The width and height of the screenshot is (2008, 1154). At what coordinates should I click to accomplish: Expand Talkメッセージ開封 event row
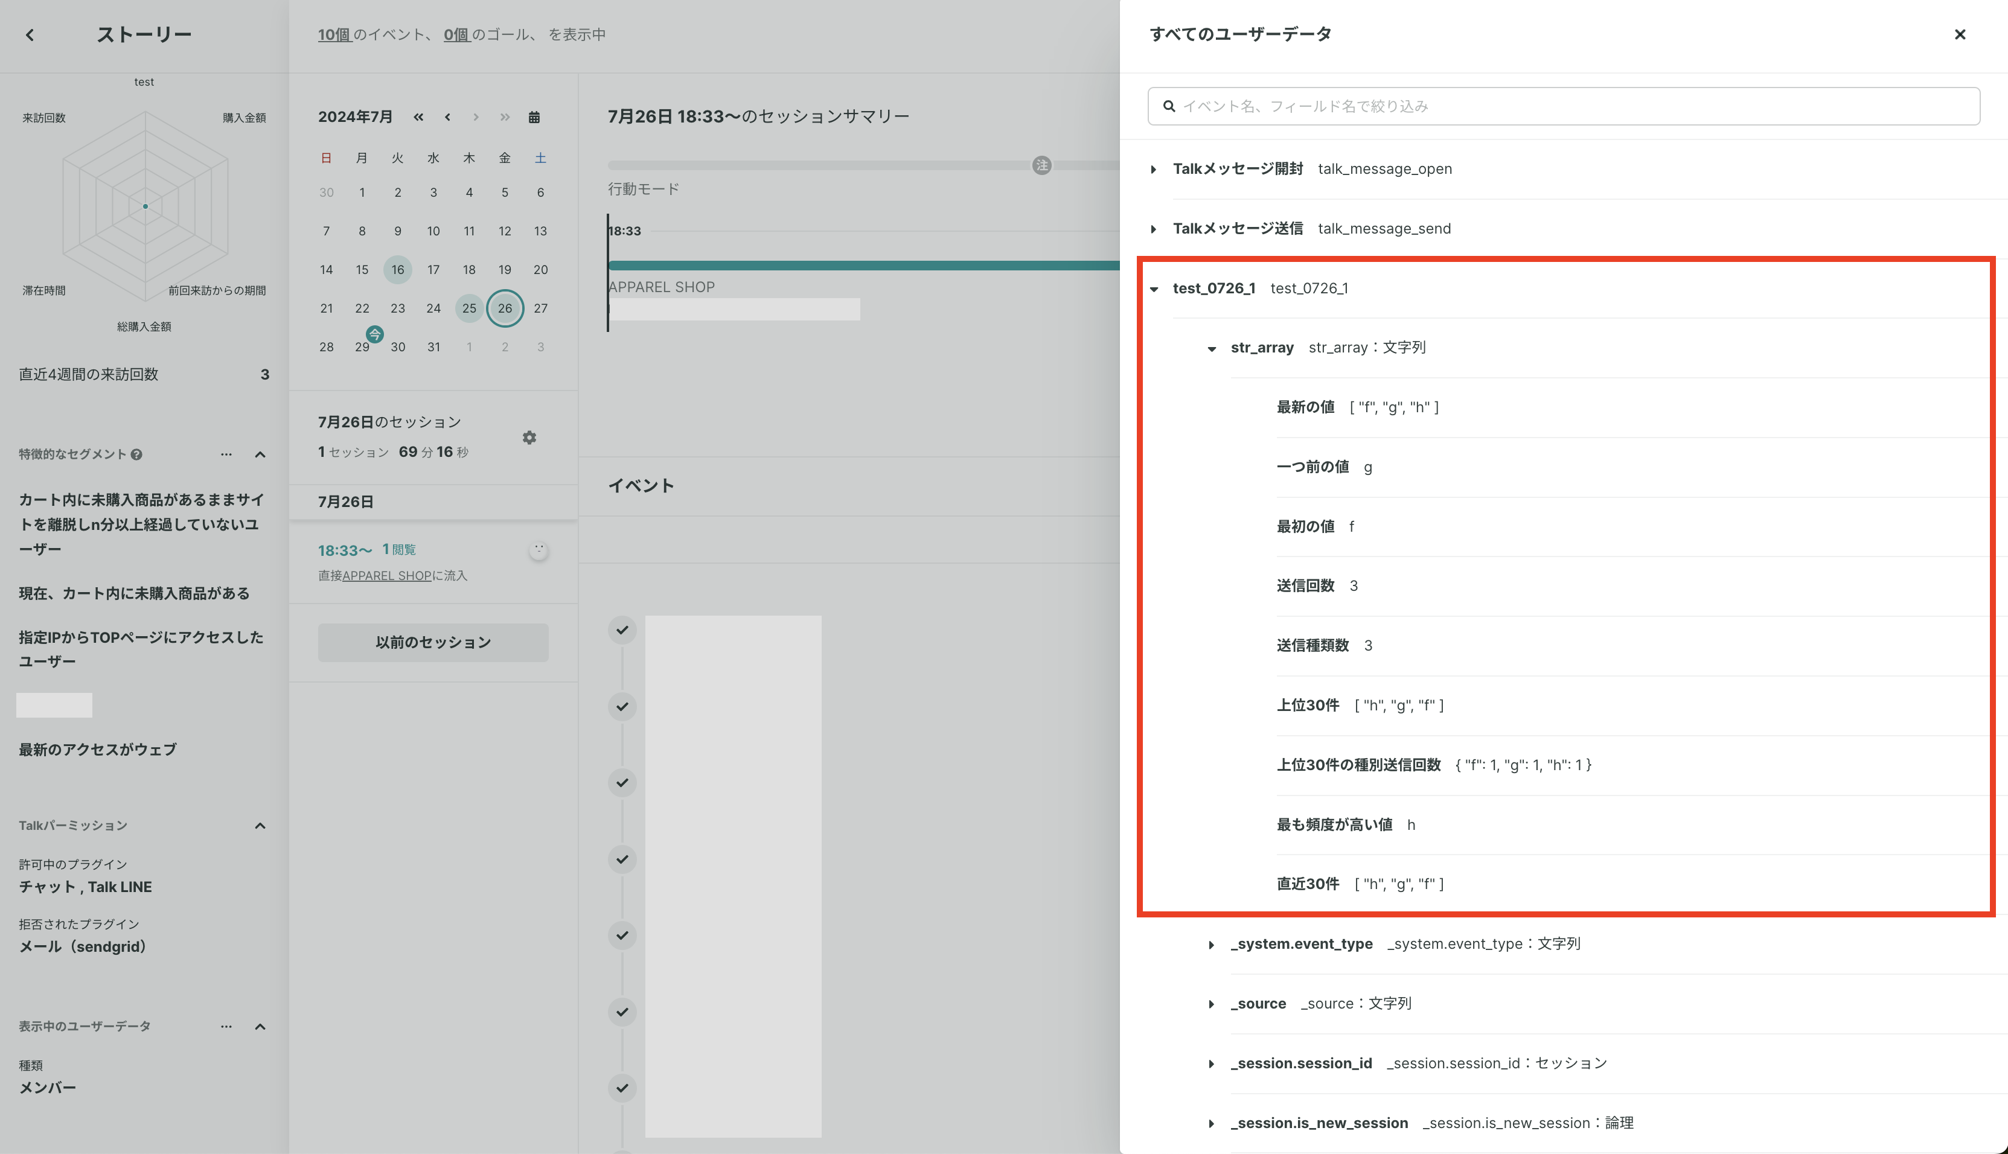1154,169
